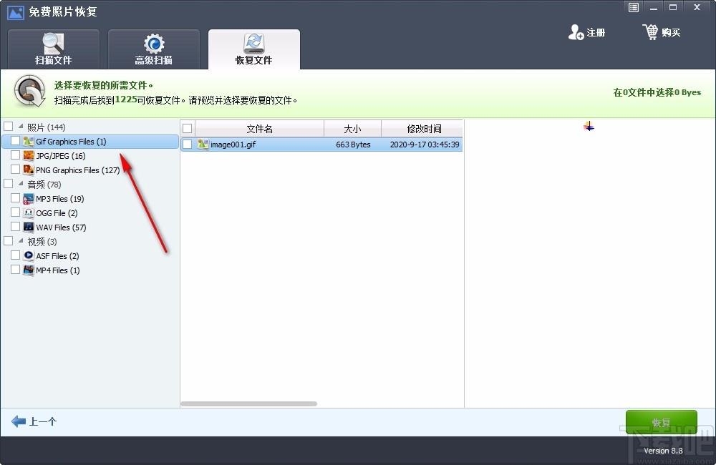Tick the Gif Graphics Files checkbox
This screenshot has width=716, height=465.
[15, 140]
